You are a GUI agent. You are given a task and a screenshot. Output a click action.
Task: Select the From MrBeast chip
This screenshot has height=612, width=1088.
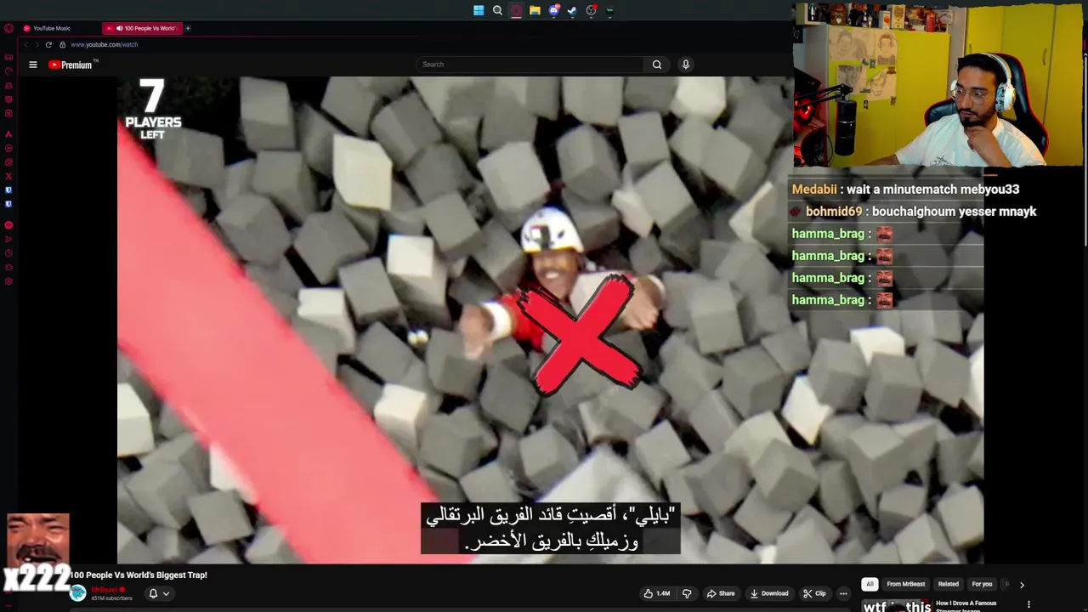tap(905, 584)
